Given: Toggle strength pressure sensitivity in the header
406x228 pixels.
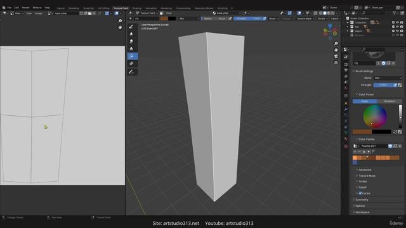Looking at the screenshot, I should pyautogui.click(x=265, y=18).
